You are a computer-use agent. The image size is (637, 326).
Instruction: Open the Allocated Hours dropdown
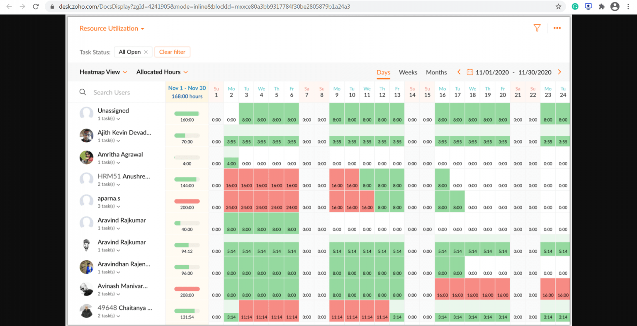coord(162,72)
